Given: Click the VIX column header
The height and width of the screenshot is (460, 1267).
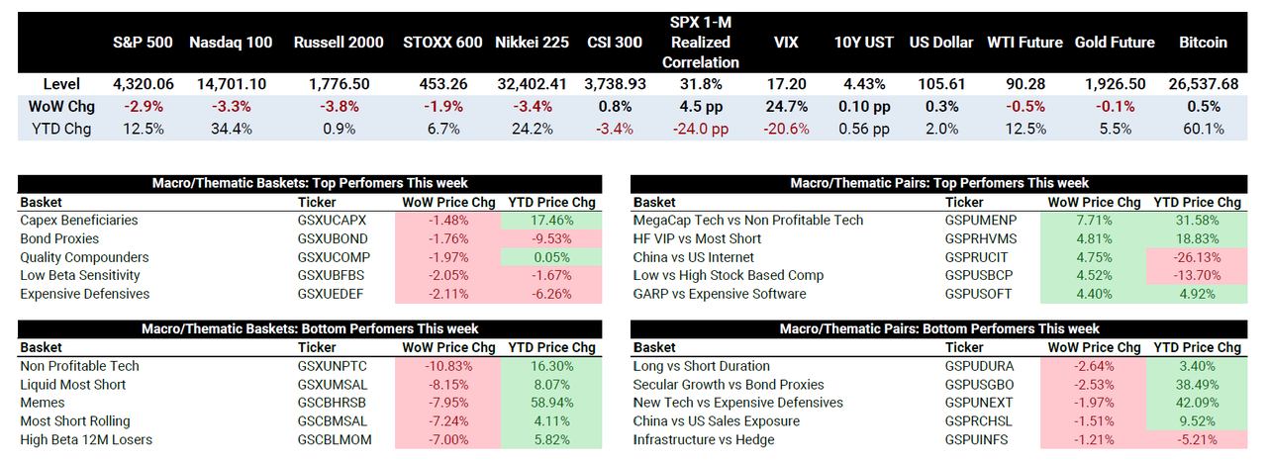Looking at the screenshot, I should pos(788,43).
